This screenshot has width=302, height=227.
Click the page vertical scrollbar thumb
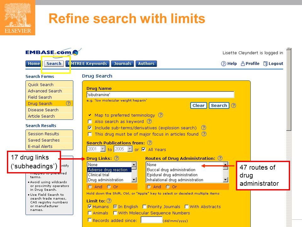(x=288, y=91)
